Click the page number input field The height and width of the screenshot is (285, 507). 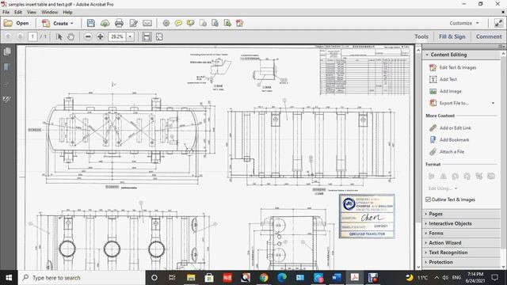point(32,36)
